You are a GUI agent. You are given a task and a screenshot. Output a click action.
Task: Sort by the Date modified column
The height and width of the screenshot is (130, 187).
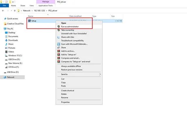coord(75,16)
